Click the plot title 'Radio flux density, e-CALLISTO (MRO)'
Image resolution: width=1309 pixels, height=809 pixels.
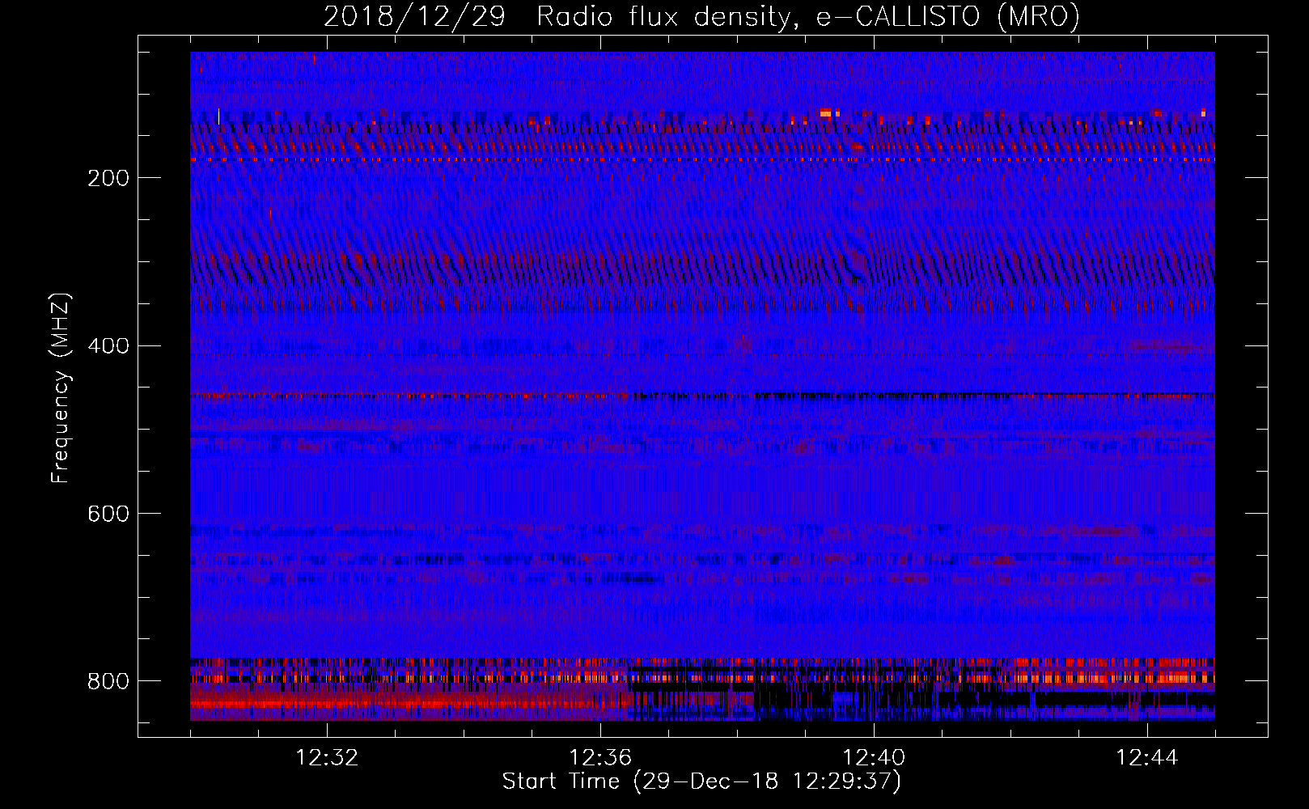click(x=807, y=17)
